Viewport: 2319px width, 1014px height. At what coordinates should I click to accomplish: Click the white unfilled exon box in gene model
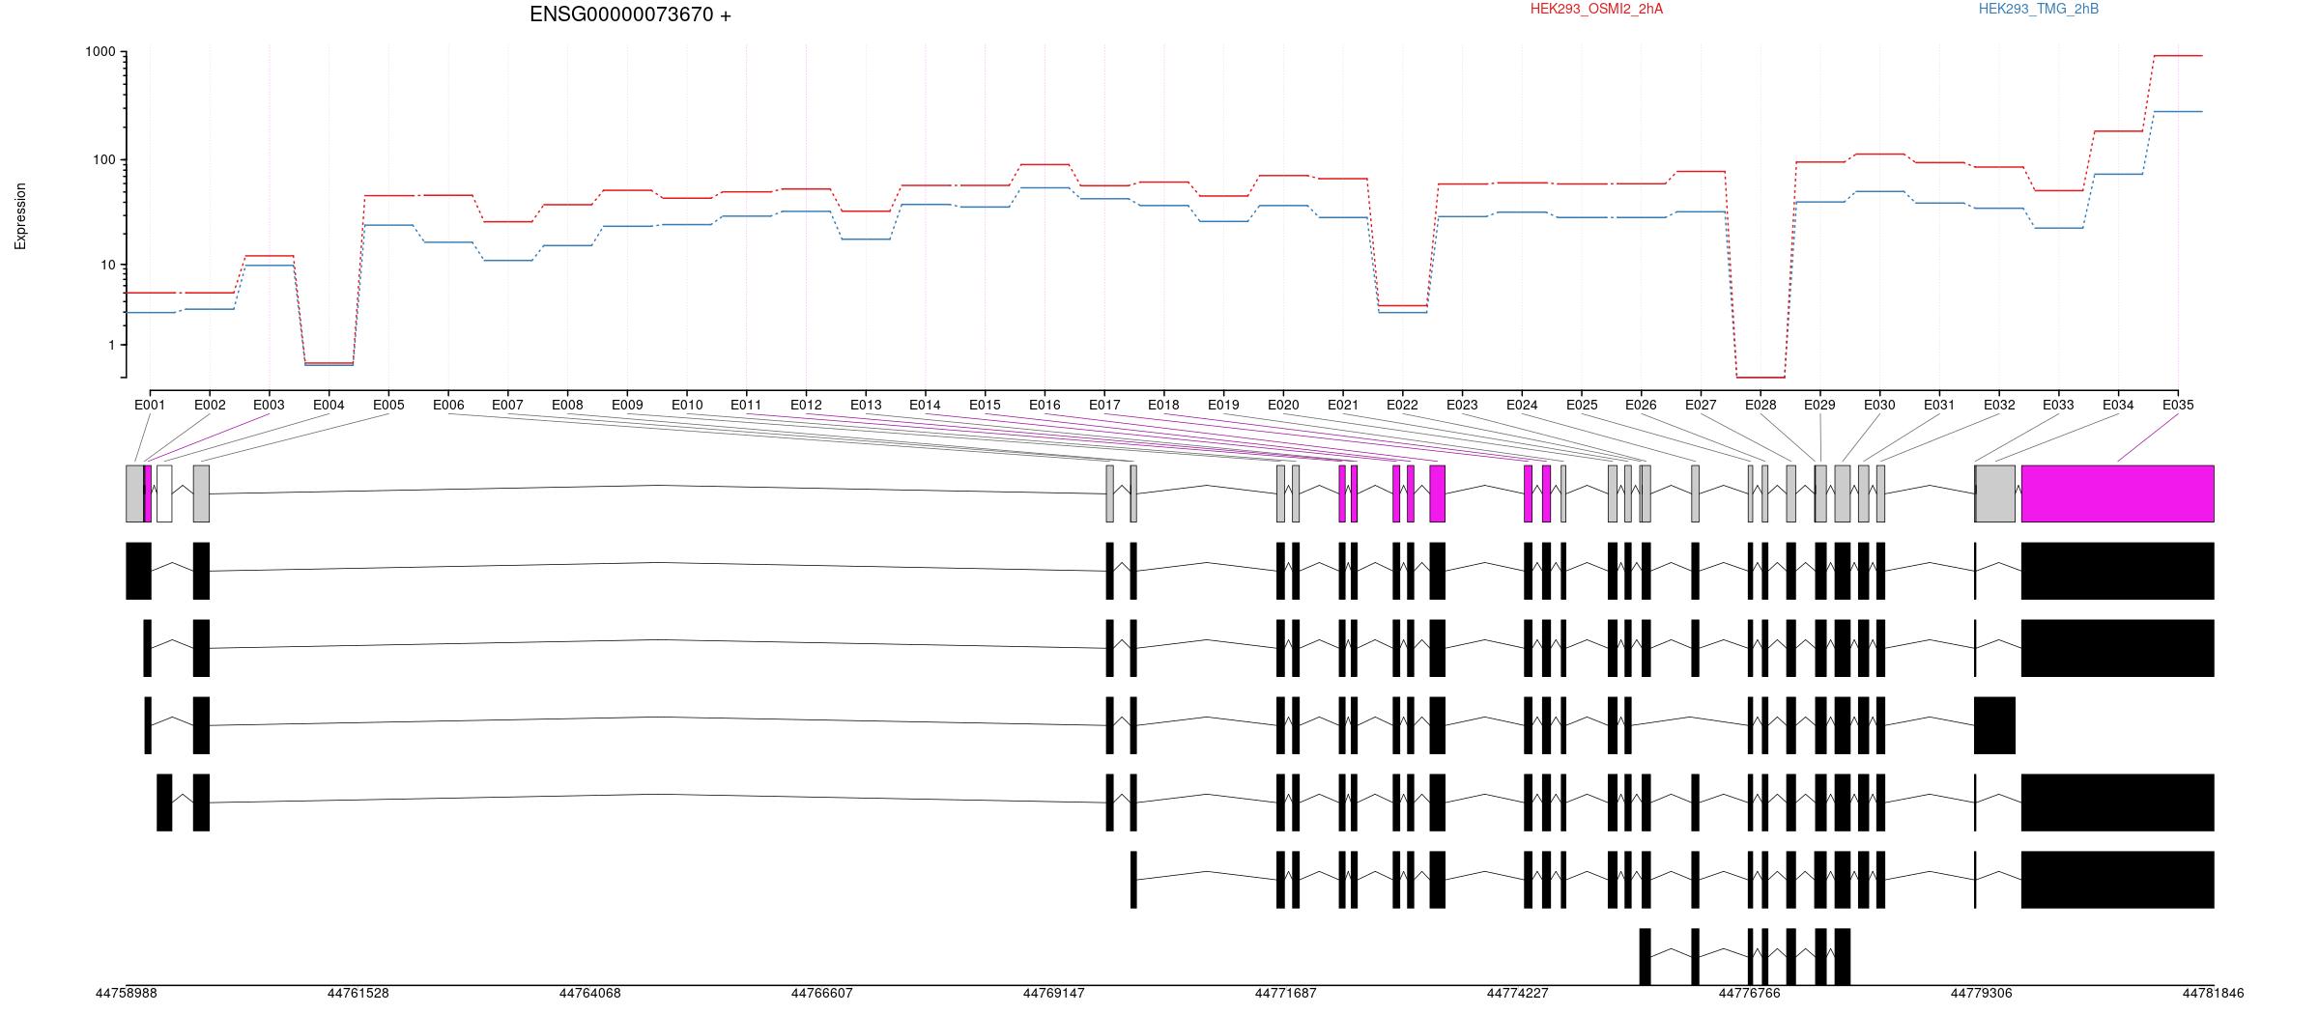click(164, 493)
